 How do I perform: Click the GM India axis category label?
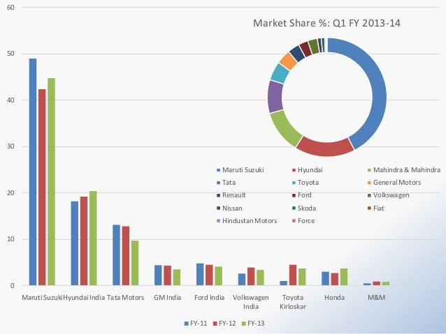167,298
